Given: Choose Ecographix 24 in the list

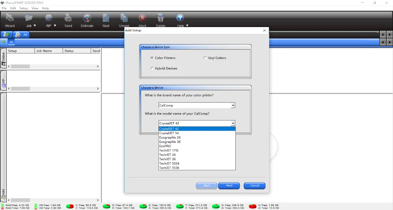Looking at the screenshot, I should 197,137.
